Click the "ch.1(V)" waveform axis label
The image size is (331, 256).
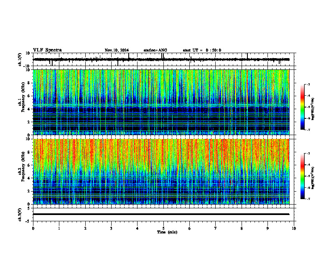pyautogui.click(x=20, y=59)
